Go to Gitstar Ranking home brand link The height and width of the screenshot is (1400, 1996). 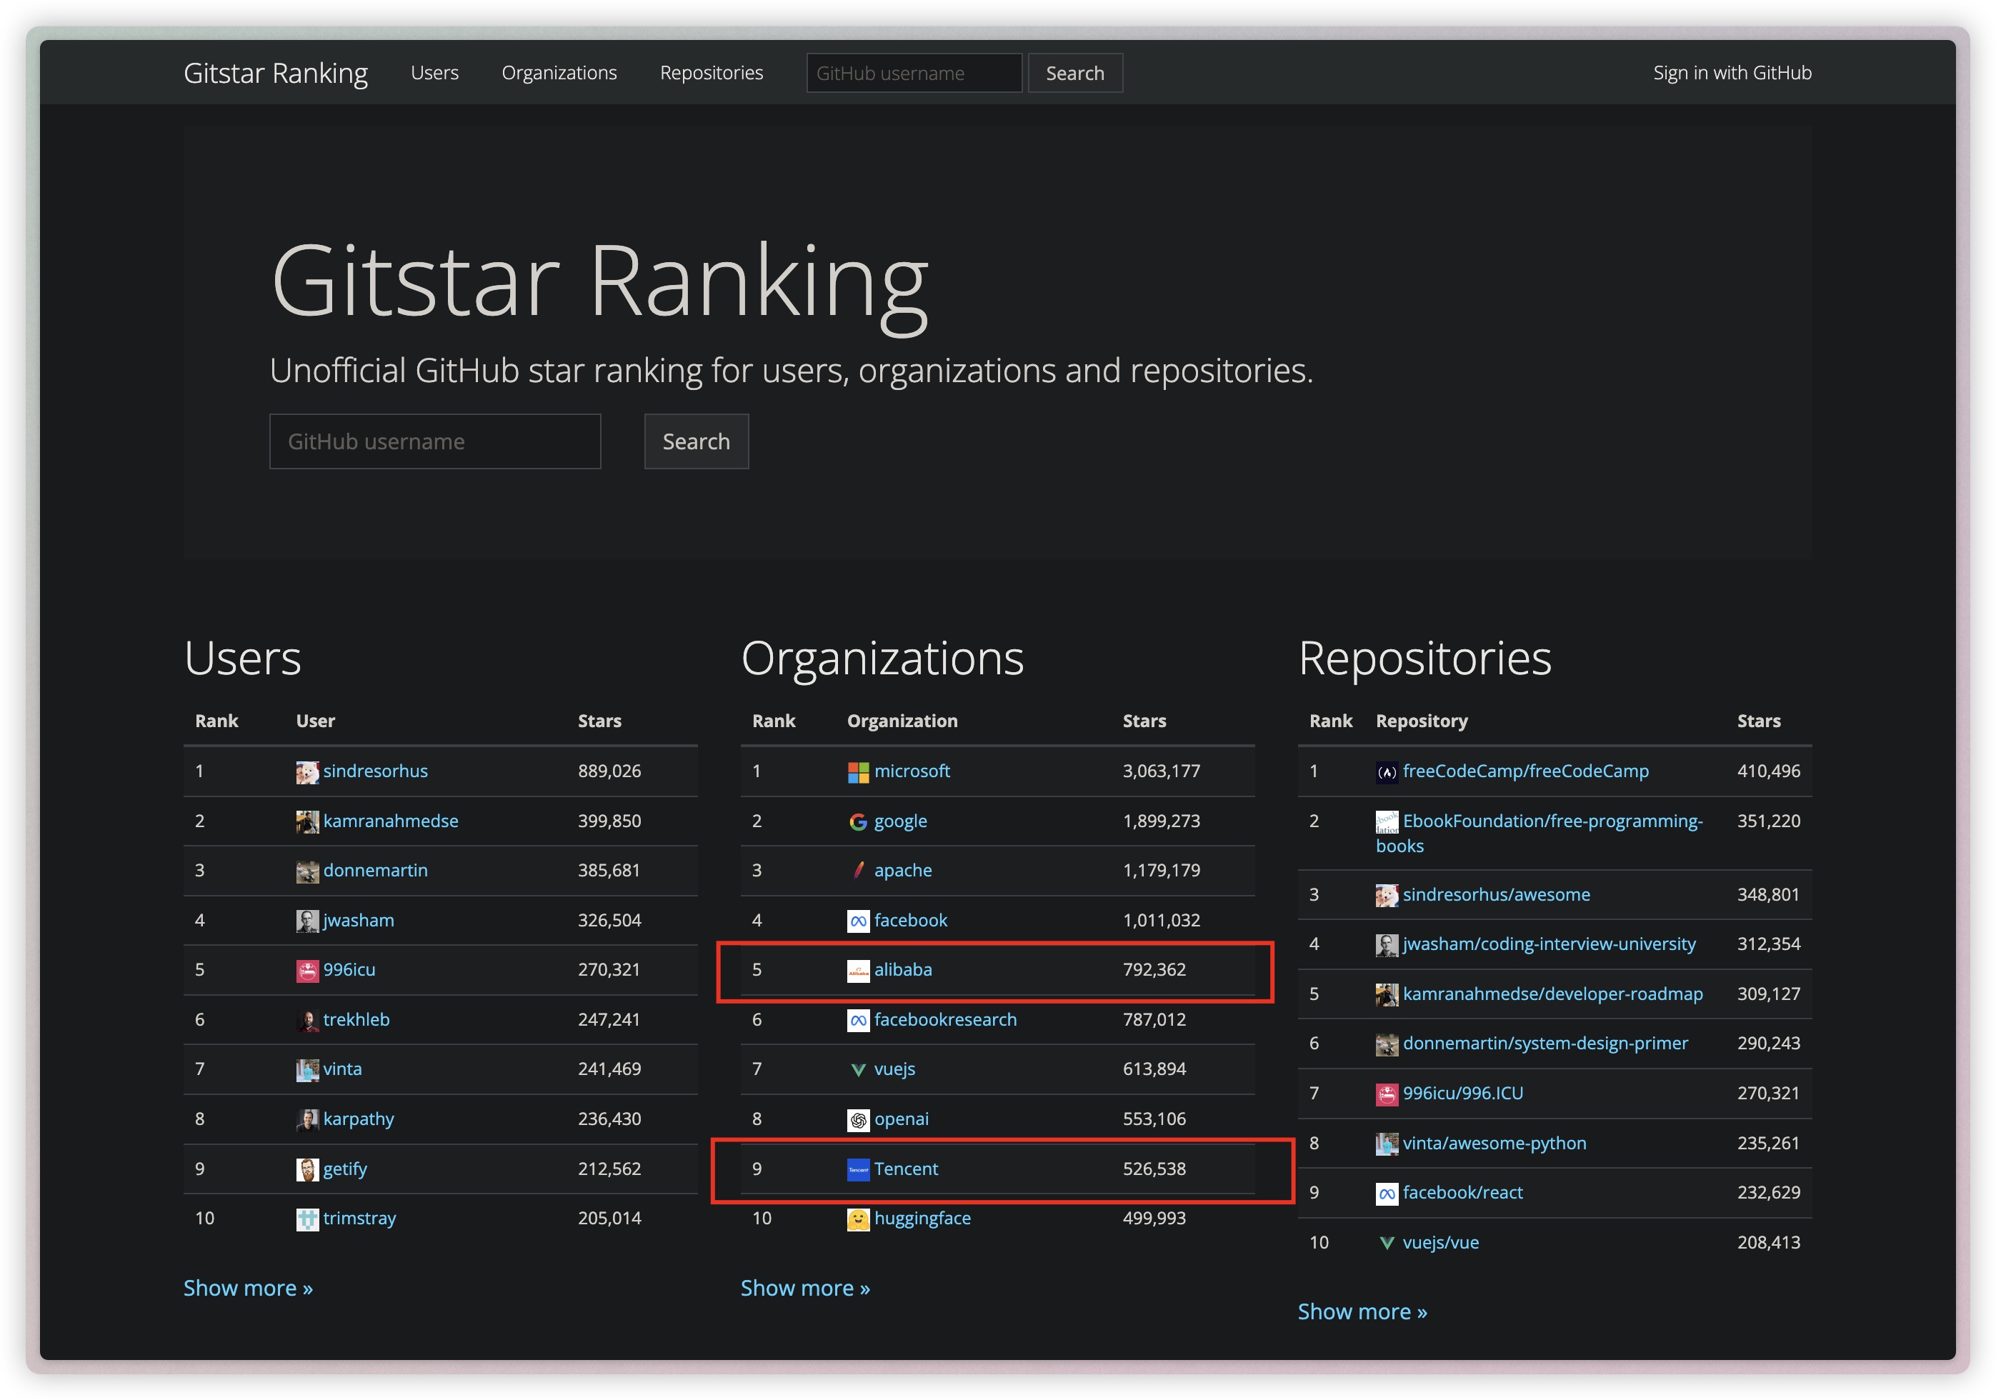tap(276, 73)
